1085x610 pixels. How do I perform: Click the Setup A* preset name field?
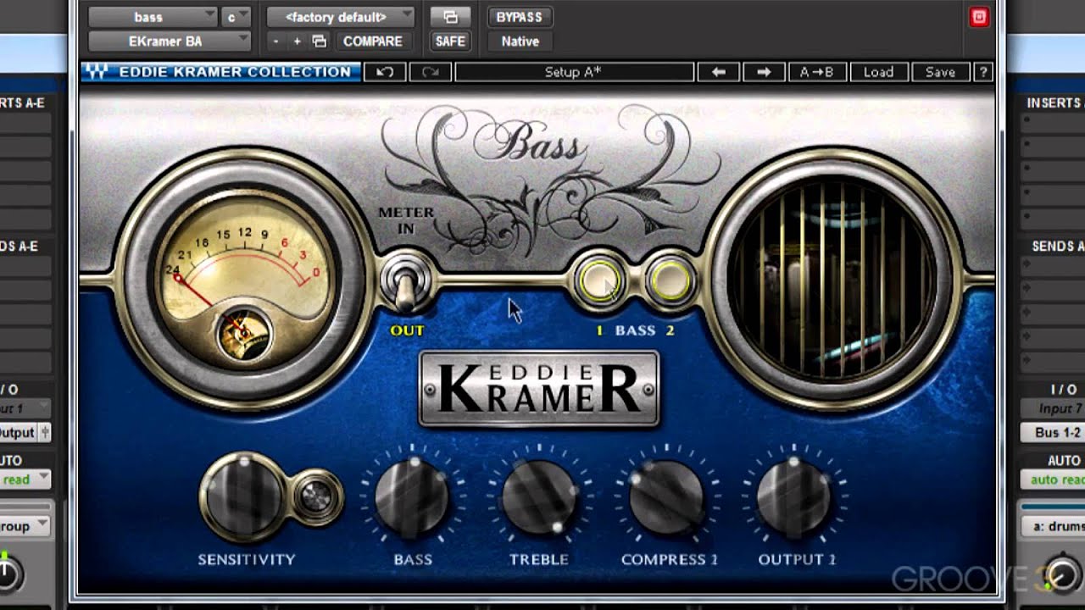574,72
